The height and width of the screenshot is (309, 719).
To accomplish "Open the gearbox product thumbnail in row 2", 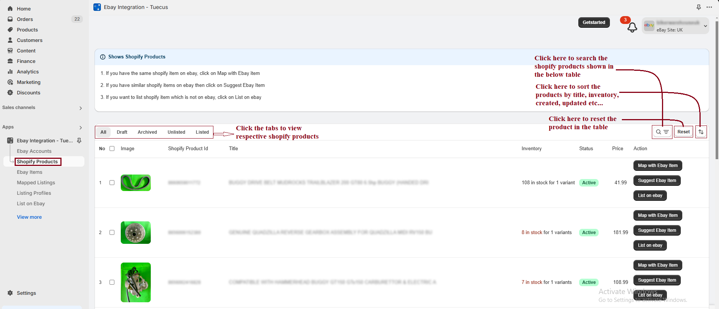I will [136, 233].
